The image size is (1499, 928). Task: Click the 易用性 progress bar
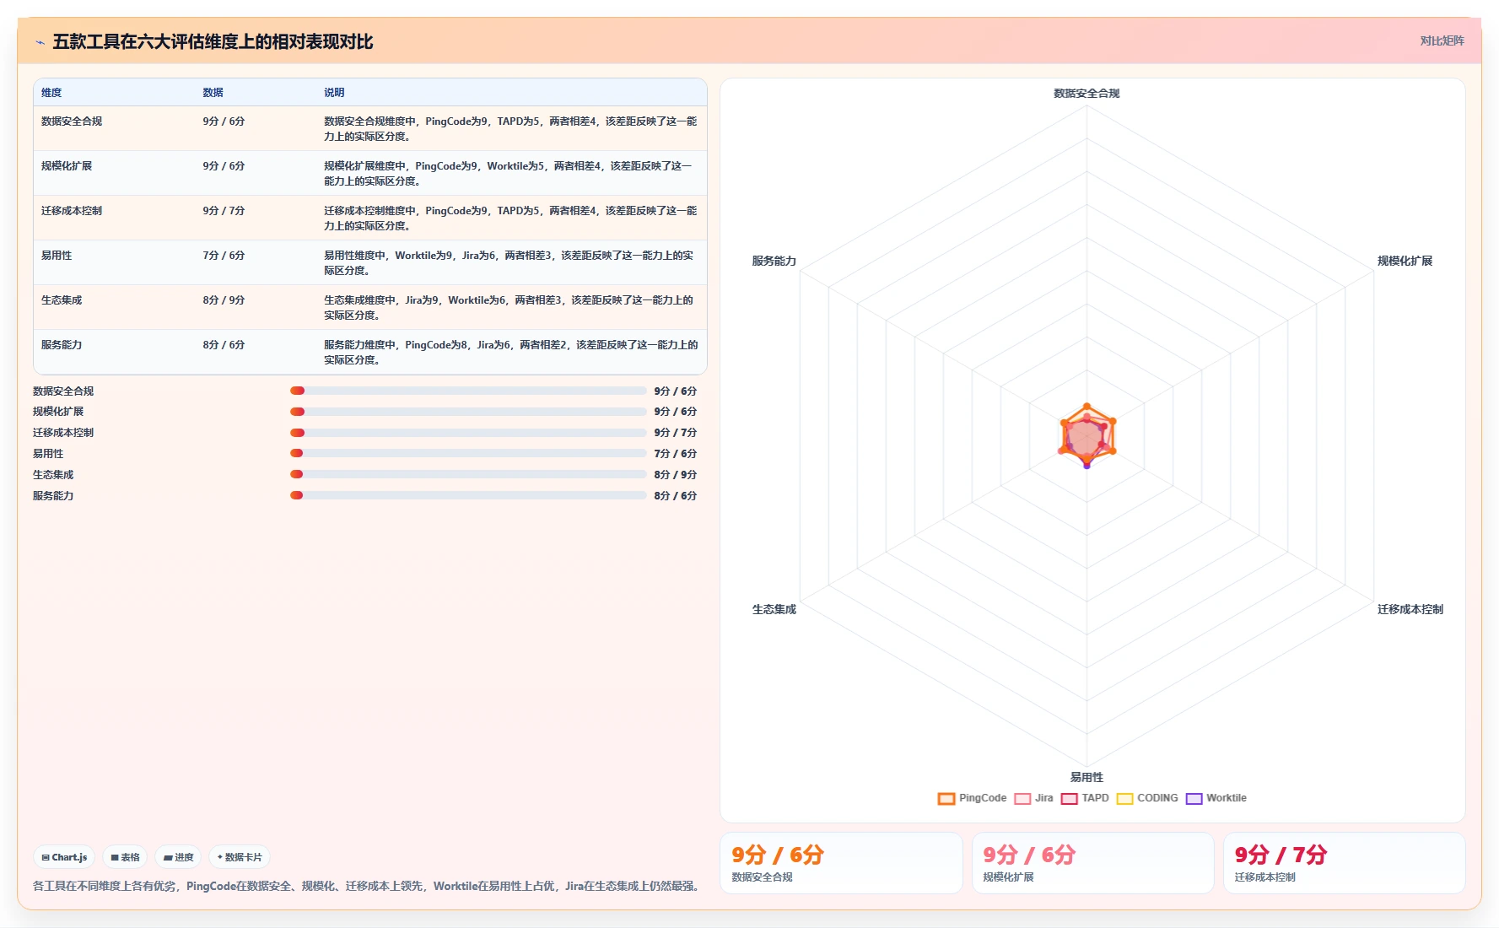coord(468,454)
